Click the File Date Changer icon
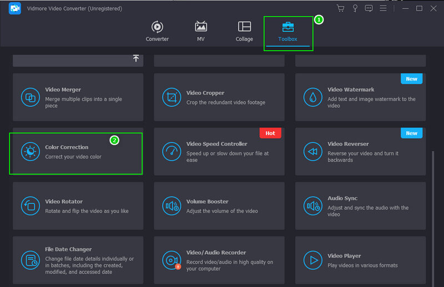 30,260
